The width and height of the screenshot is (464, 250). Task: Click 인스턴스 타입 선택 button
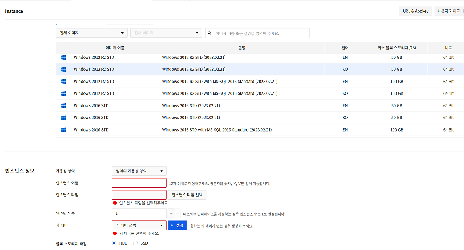(x=187, y=195)
